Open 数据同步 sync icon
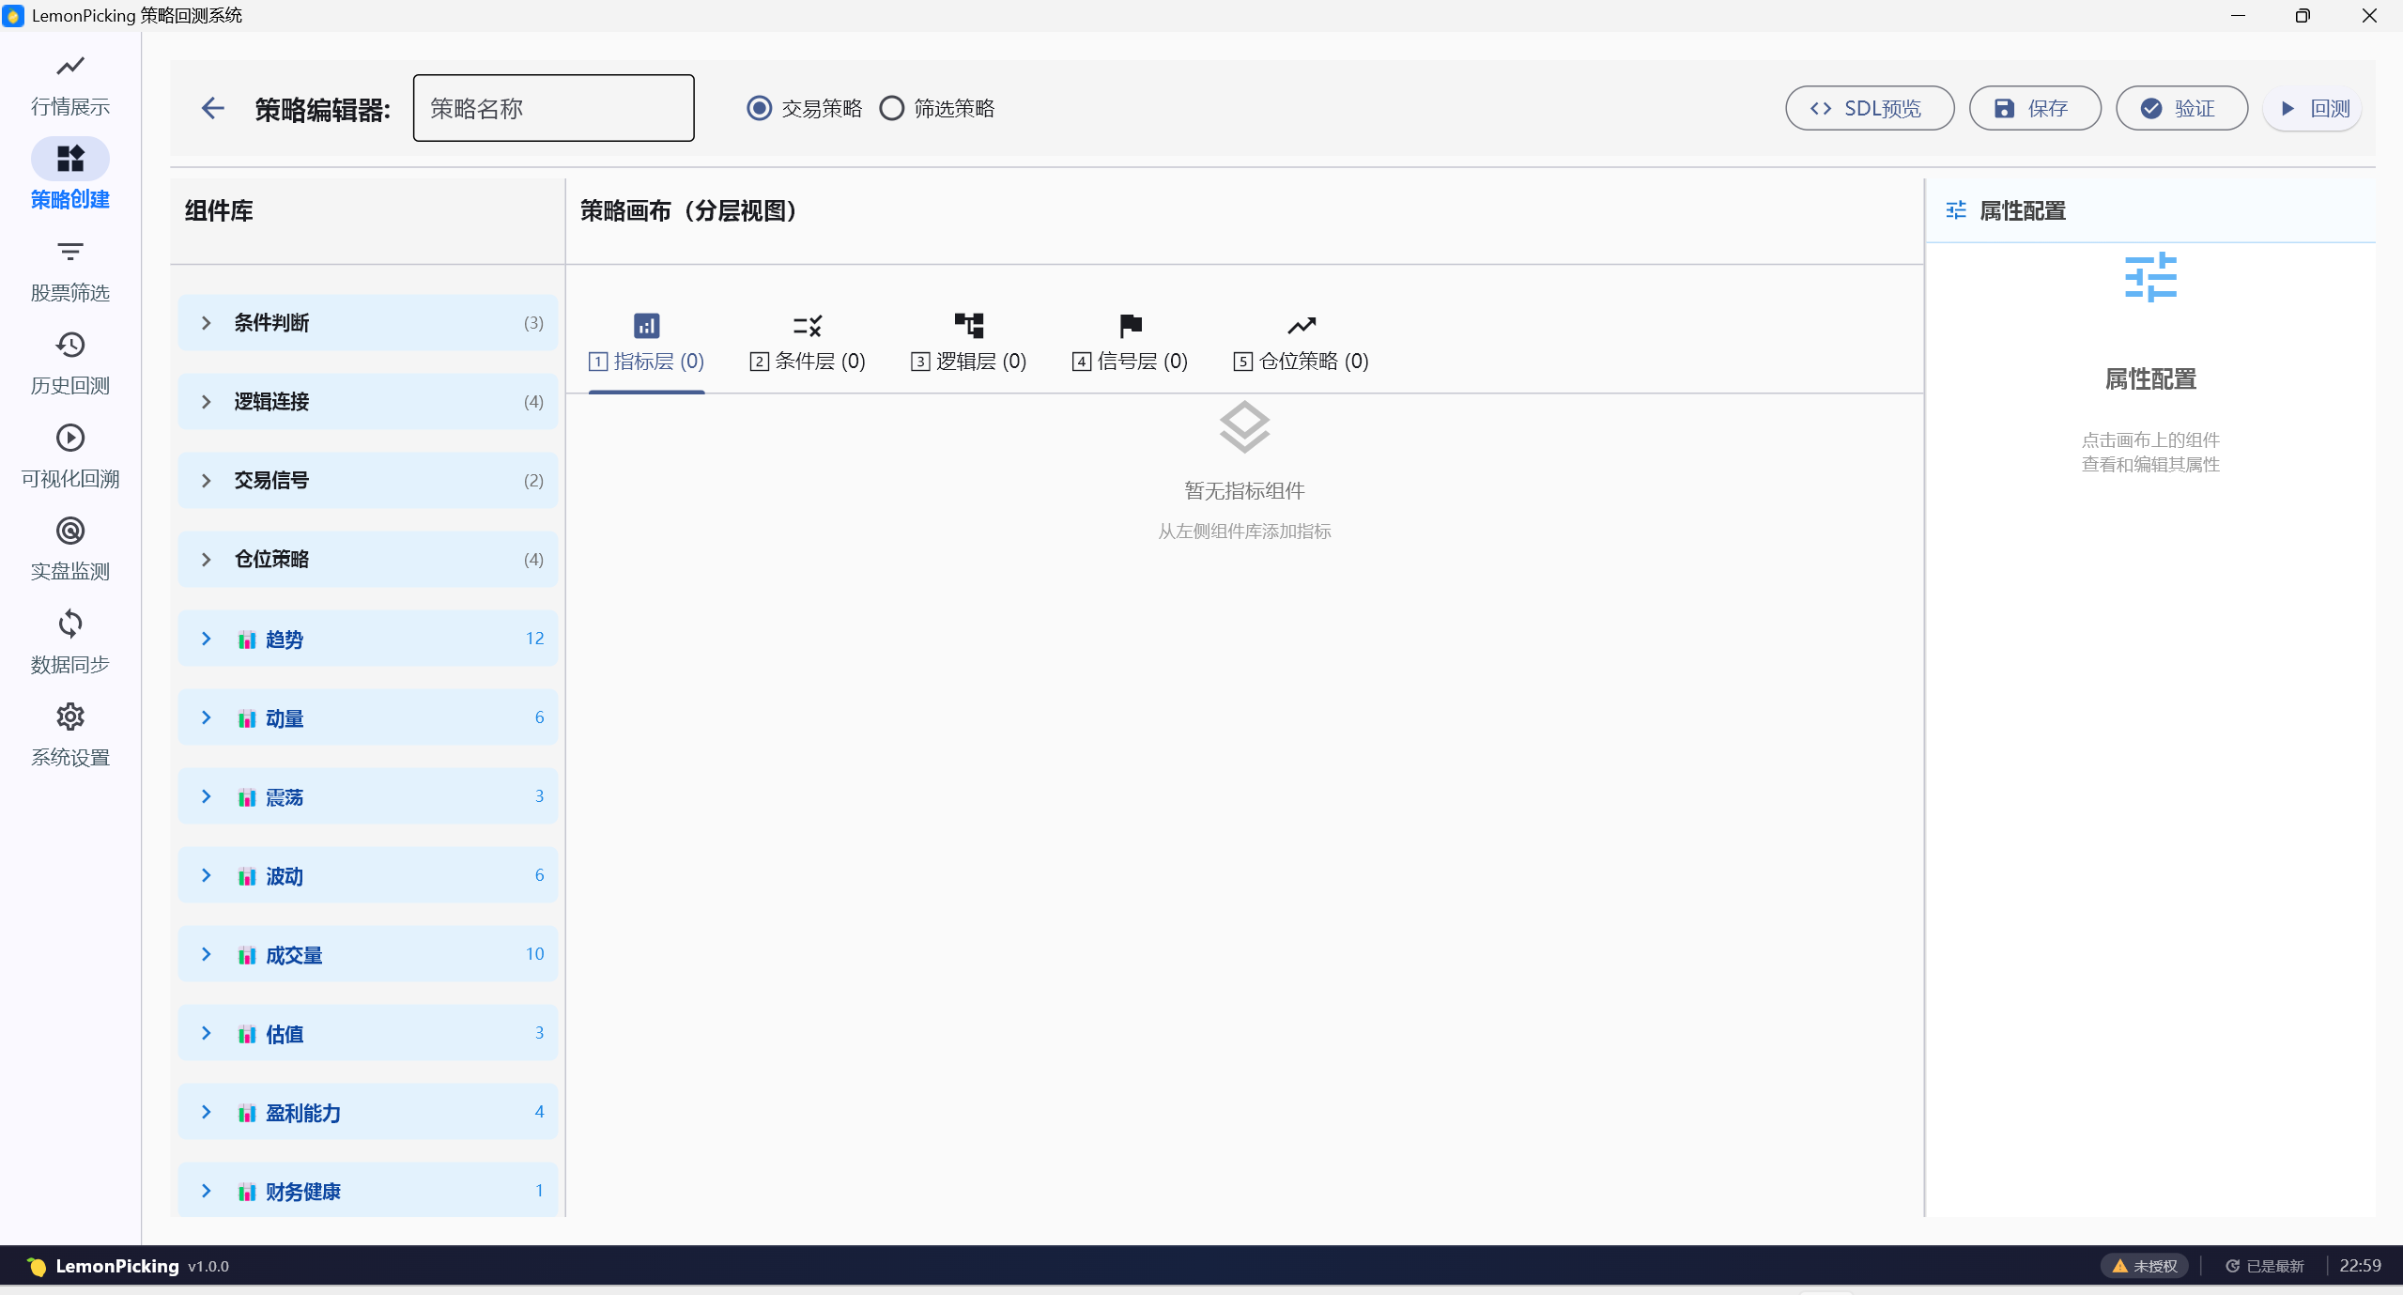 [70, 624]
